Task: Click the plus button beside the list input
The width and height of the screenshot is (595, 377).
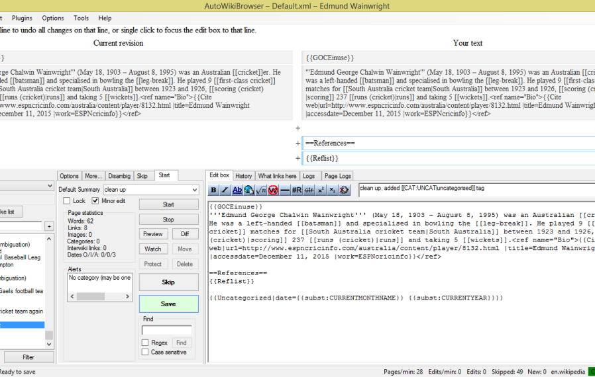Action: tap(49, 227)
